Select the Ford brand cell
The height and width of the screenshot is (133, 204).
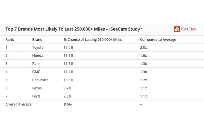tap(36, 96)
